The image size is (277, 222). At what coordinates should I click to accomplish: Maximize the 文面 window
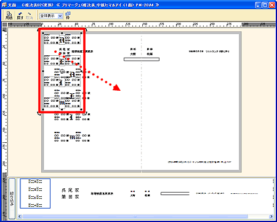[265, 5]
